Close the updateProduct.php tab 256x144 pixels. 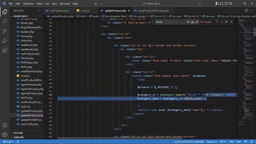coord(129,11)
